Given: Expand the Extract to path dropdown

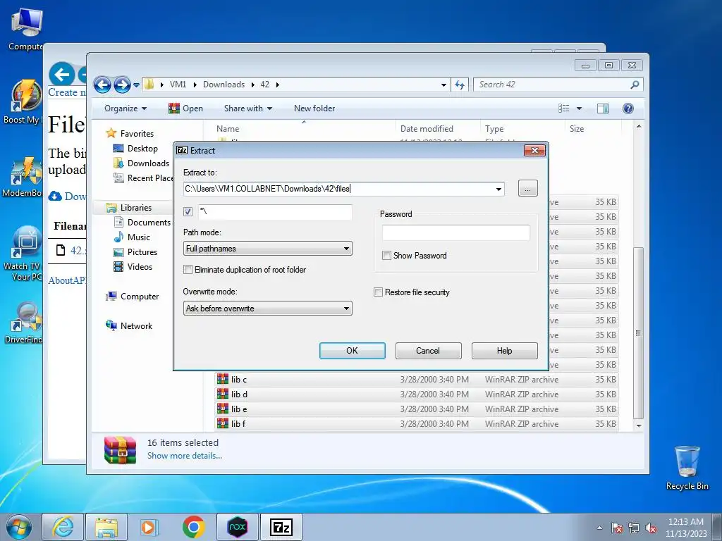Looking at the screenshot, I should pos(498,189).
